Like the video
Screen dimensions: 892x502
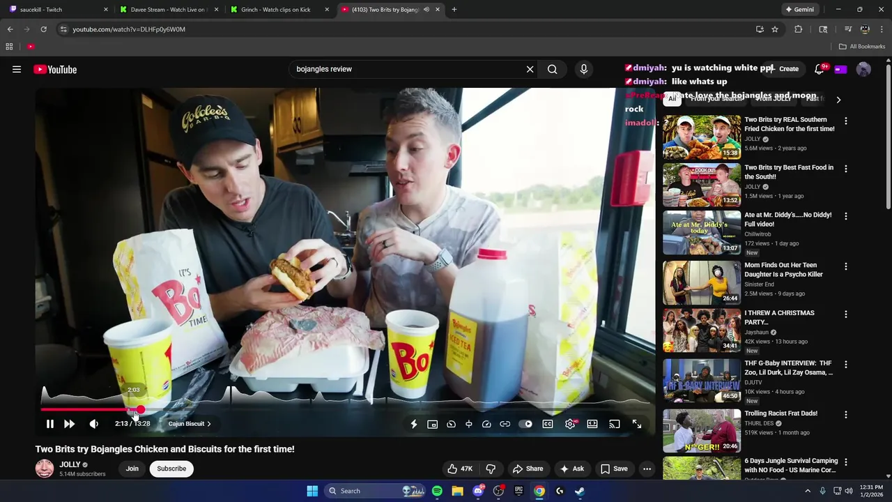(x=460, y=469)
